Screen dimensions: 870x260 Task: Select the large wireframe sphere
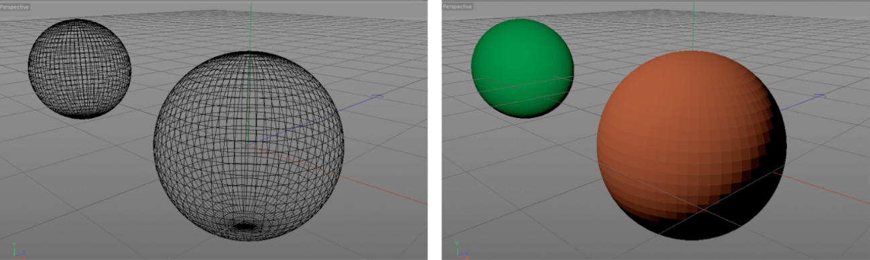coord(249,146)
